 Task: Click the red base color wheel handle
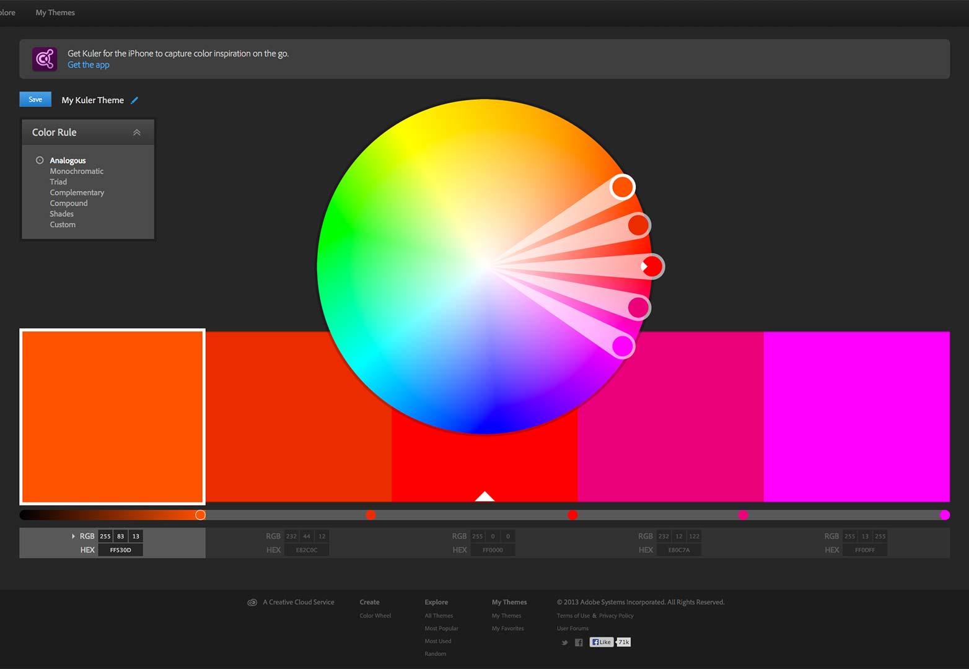(x=652, y=266)
